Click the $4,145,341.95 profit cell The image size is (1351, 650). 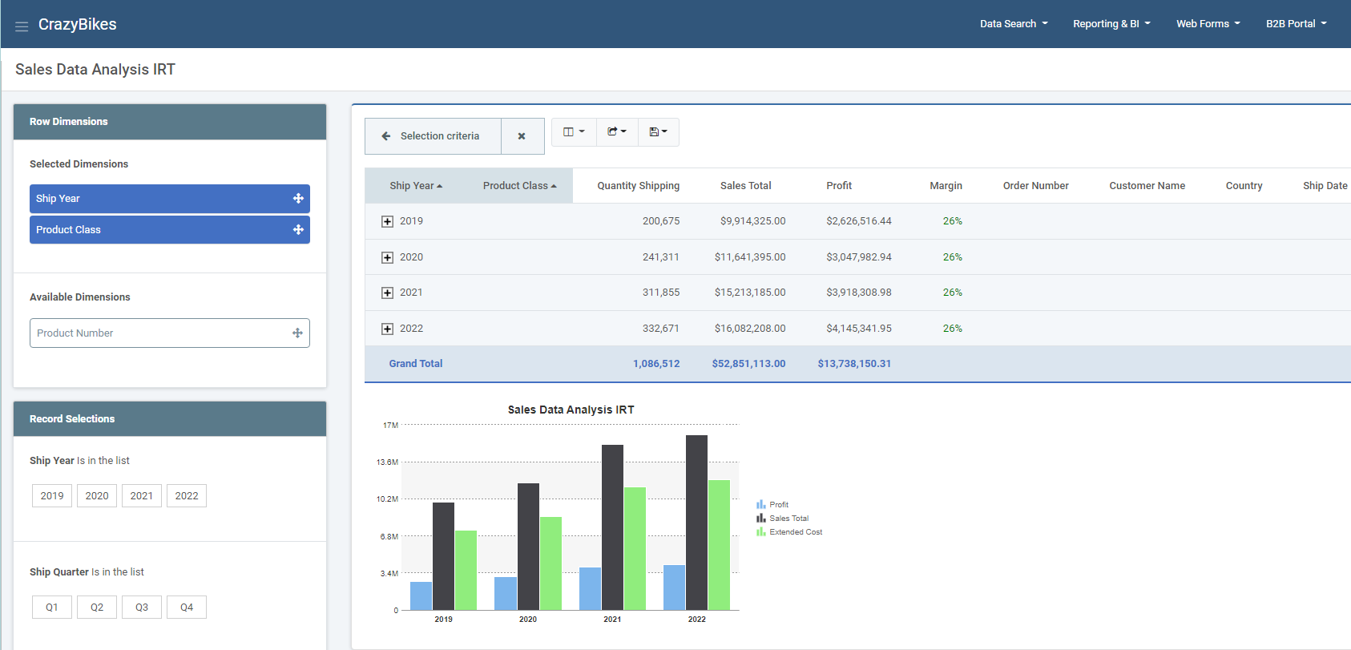859,329
